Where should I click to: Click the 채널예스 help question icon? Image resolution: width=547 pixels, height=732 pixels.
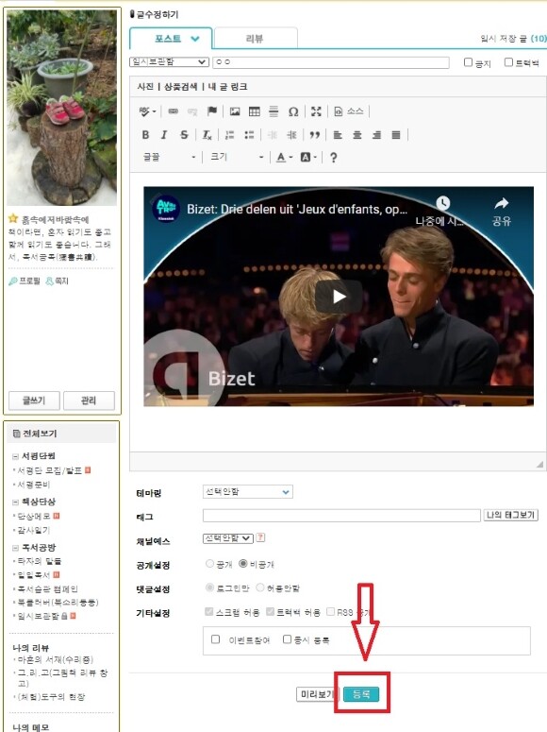click(x=260, y=537)
